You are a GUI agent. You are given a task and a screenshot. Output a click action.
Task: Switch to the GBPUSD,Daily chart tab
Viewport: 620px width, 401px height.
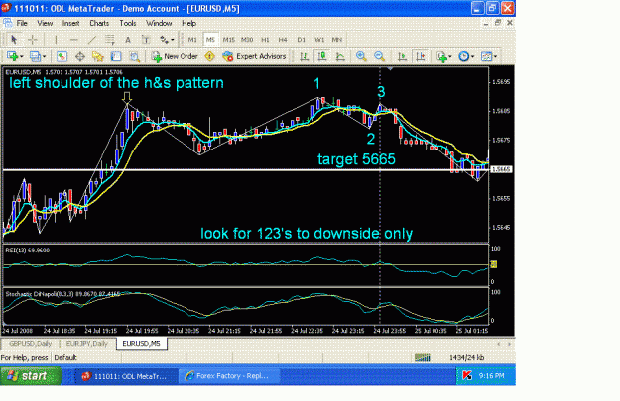(30, 344)
